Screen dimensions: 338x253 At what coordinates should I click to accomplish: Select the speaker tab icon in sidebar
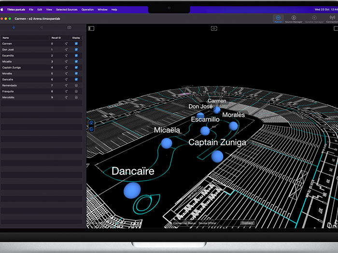pyautogui.click(x=41, y=27)
